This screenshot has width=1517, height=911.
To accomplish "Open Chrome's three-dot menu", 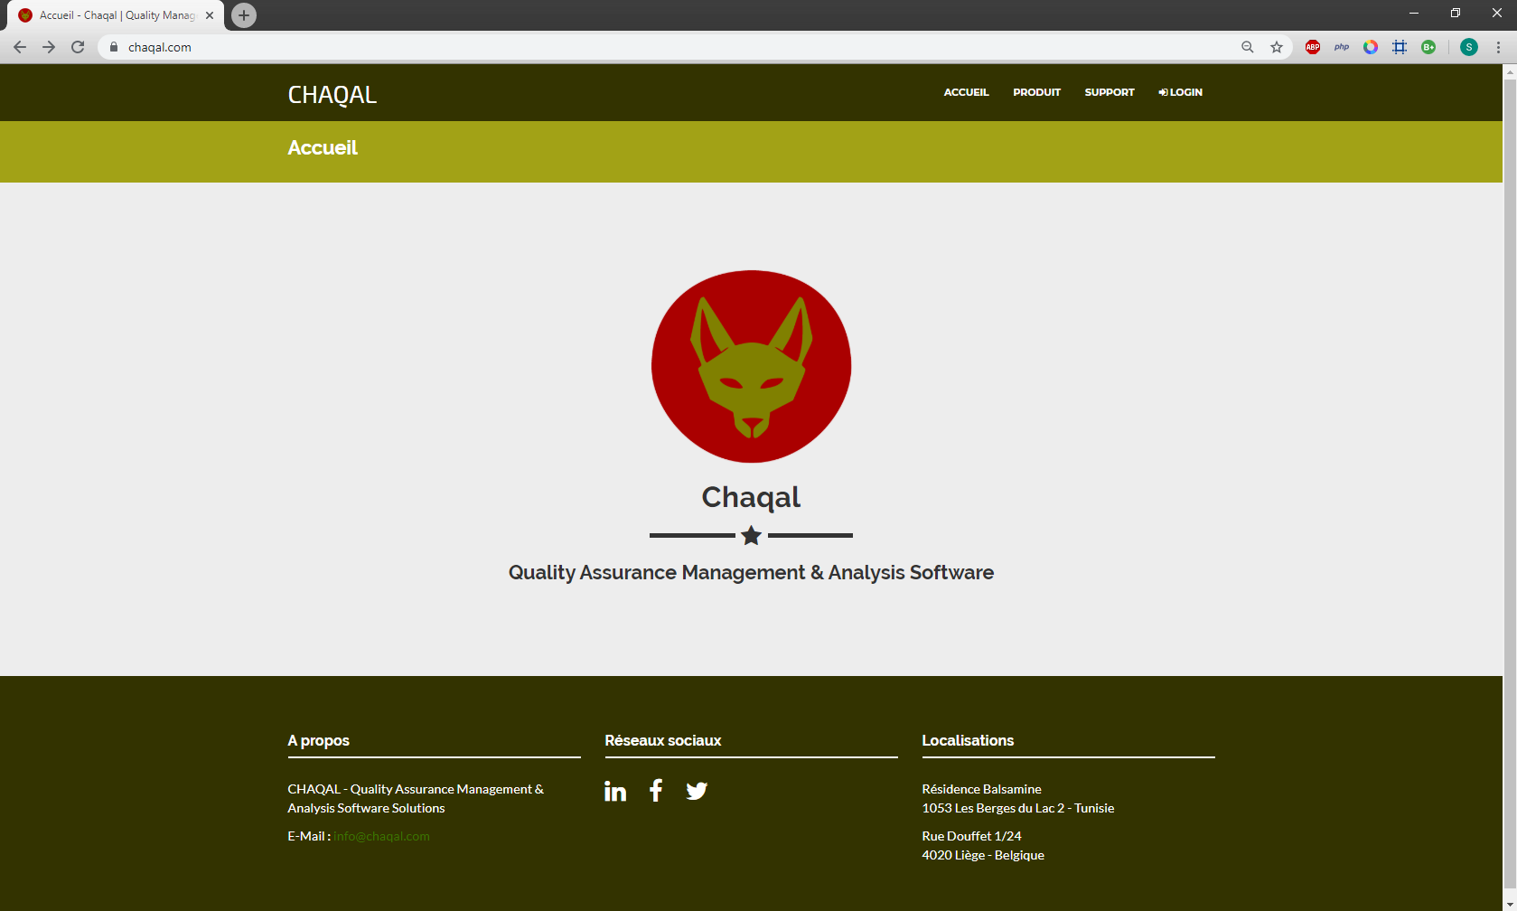I will [x=1498, y=47].
